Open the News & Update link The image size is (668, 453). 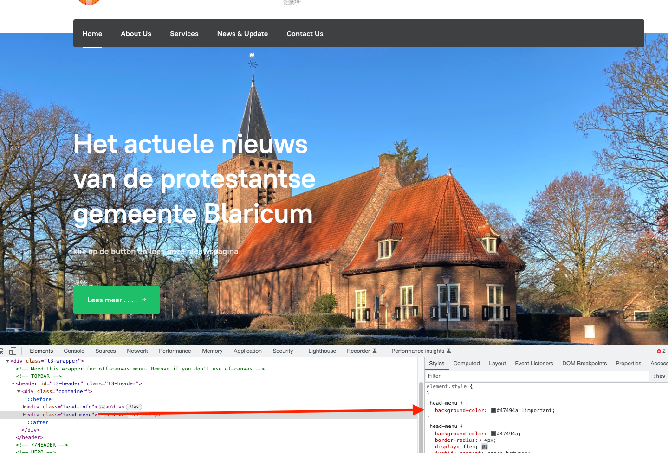point(242,34)
